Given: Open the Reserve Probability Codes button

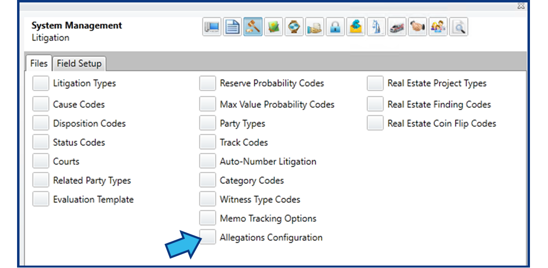Looking at the screenshot, I should pyautogui.click(x=208, y=83).
